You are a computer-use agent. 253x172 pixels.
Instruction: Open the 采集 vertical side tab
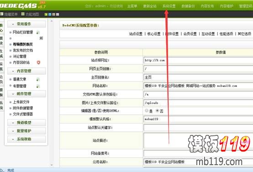tap(1, 66)
